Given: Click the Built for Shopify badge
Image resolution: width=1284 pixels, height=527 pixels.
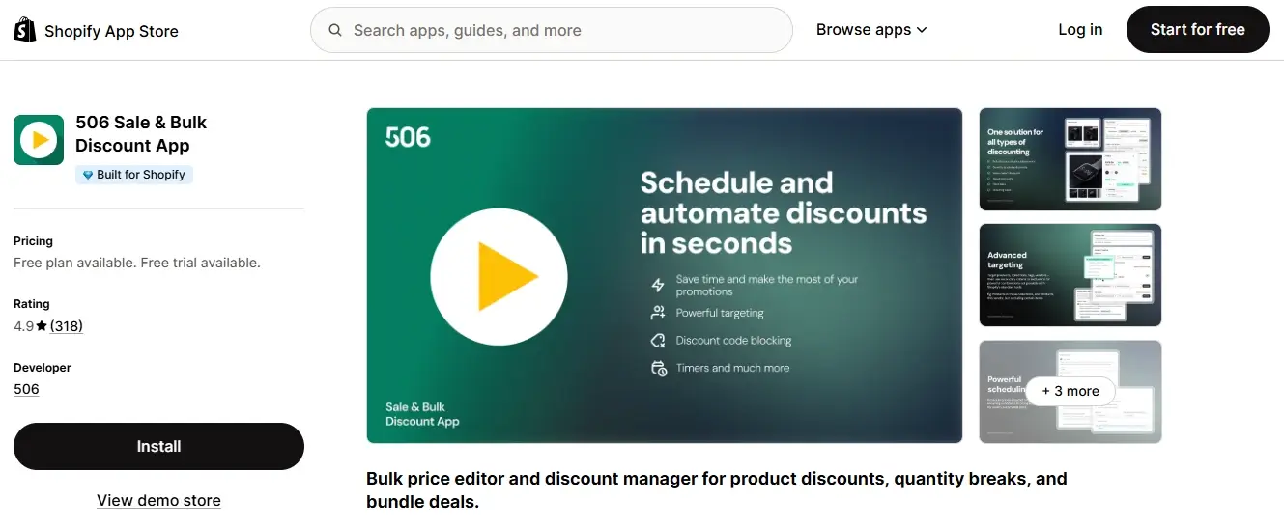Looking at the screenshot, I should pos(134,175).
